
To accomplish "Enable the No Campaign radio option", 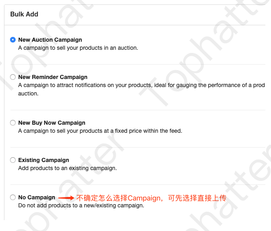I will click(x=13, y=197).
